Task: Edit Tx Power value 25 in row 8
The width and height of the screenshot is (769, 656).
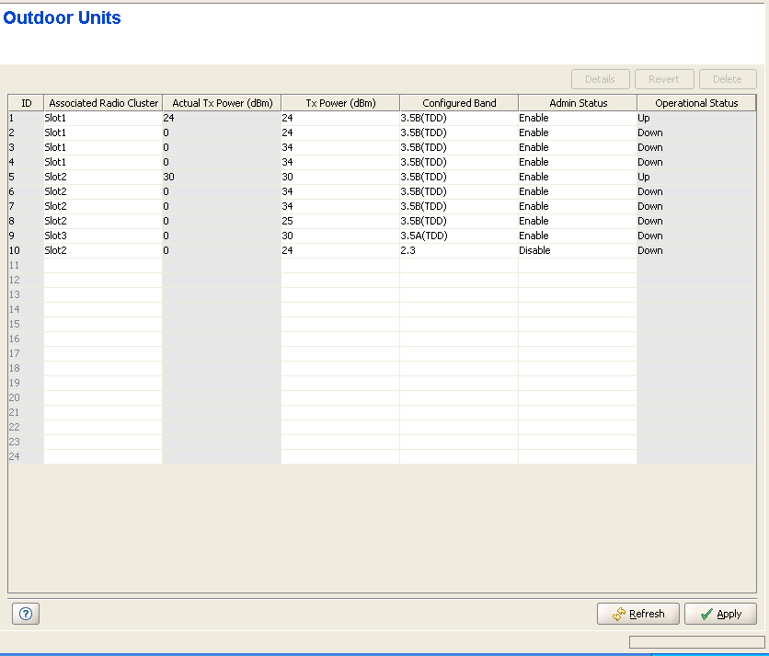Action: 339,221
